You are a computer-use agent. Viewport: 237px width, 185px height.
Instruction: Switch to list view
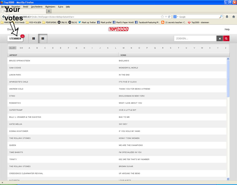click(43, 39)
